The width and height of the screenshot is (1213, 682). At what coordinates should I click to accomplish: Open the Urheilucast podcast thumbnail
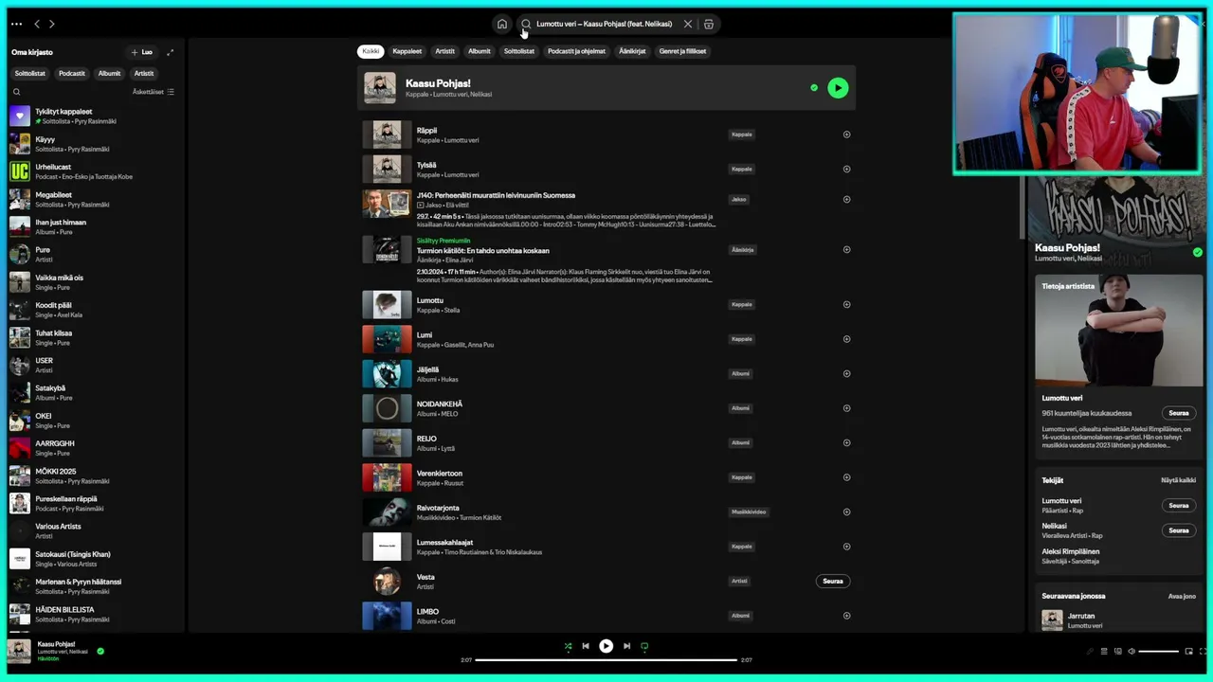(20, 171)
